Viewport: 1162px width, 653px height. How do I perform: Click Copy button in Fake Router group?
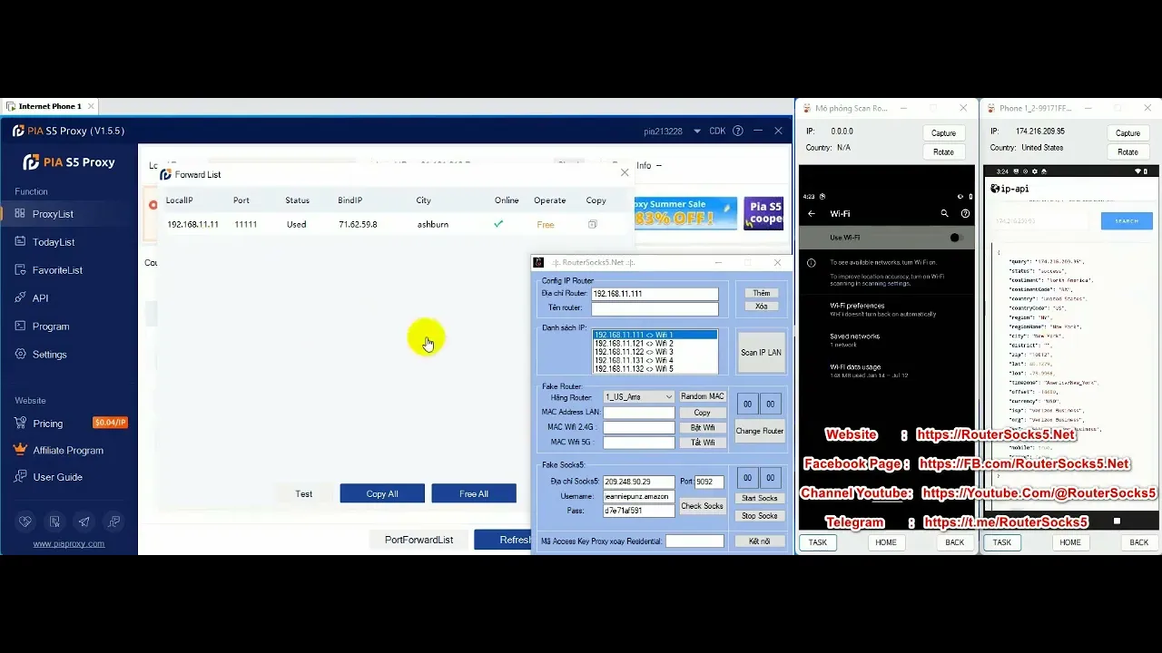click(x=703, y=413)
